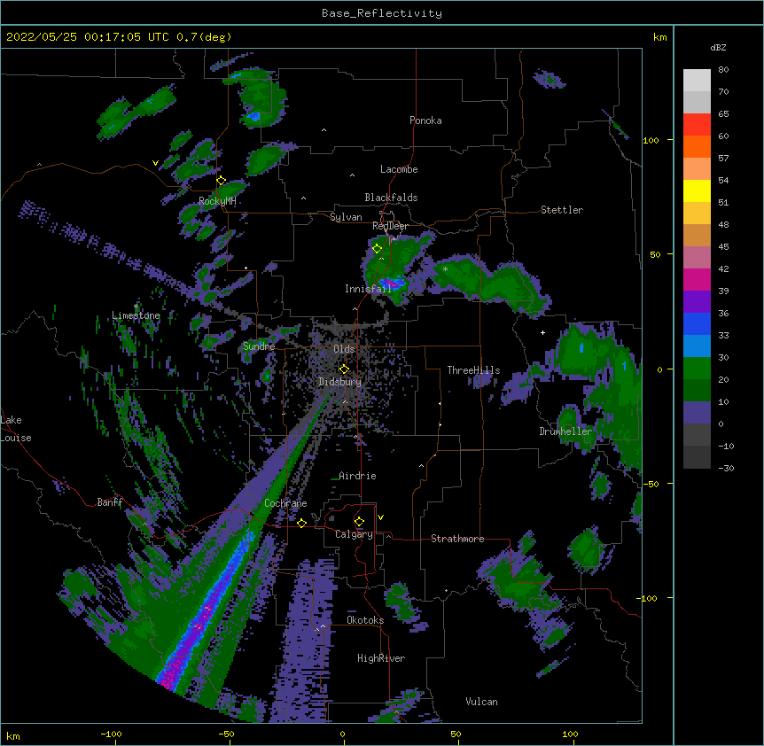Click the 100 km tick on the bottom axis
Viewport: 764px width, 746px height.
tap(570, 734)
